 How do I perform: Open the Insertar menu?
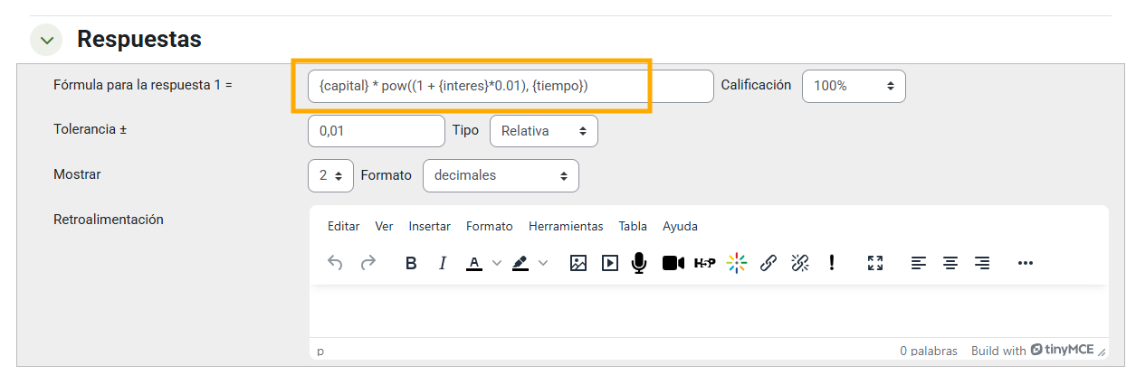point(429,226)
